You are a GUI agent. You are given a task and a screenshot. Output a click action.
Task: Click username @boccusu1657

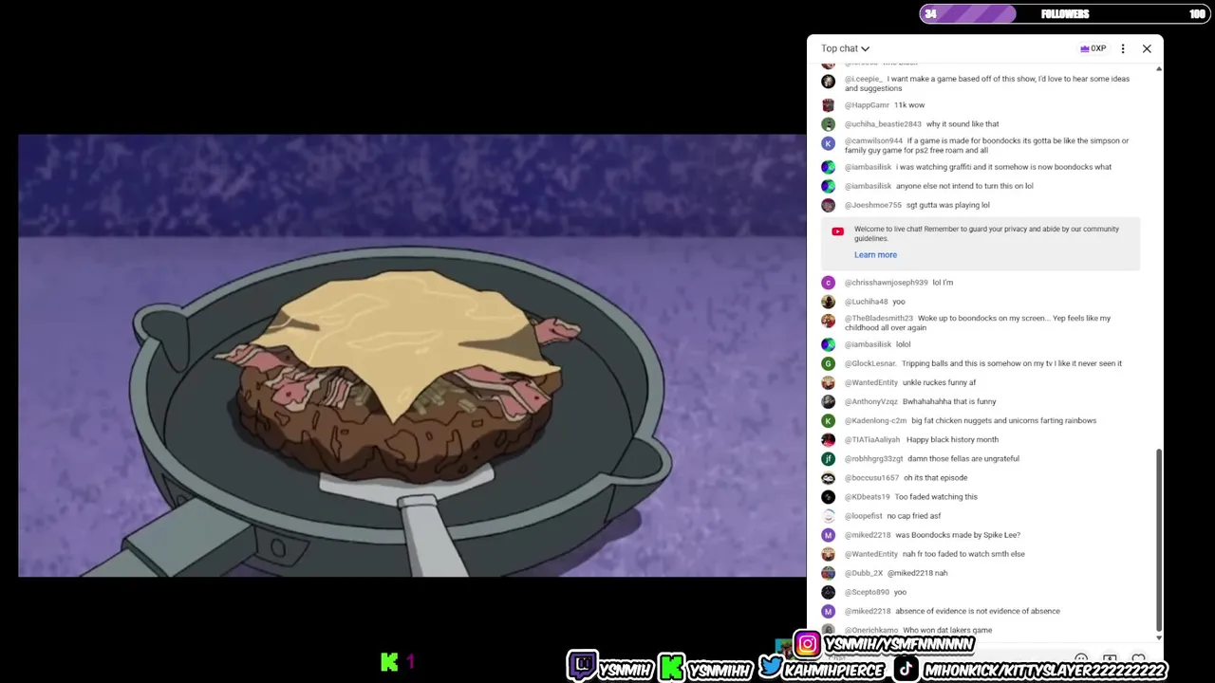click(x=871, y=478)
